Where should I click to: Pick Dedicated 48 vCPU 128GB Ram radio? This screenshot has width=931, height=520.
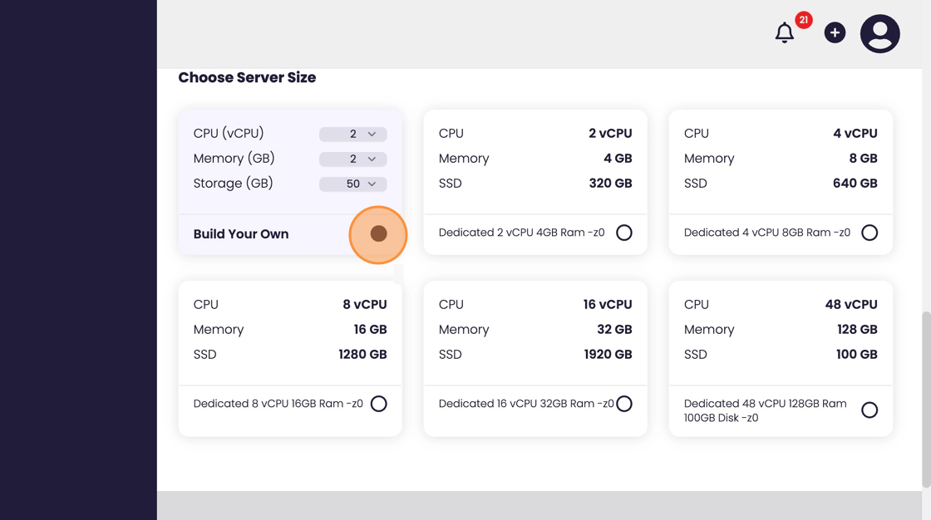tap(869, 410)
